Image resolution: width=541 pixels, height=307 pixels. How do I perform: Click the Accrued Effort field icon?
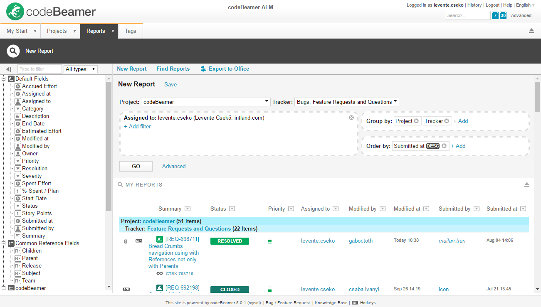tap(18, 86)
